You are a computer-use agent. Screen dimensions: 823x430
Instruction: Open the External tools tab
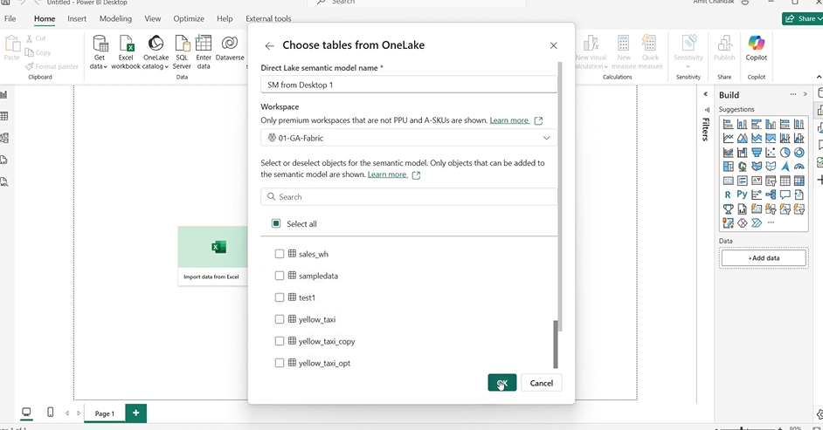pos(268,19)
